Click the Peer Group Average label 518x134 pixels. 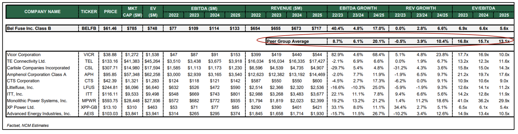tap(288, 42)
